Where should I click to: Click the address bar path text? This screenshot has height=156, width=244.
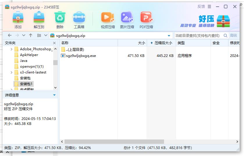point(71,36)
